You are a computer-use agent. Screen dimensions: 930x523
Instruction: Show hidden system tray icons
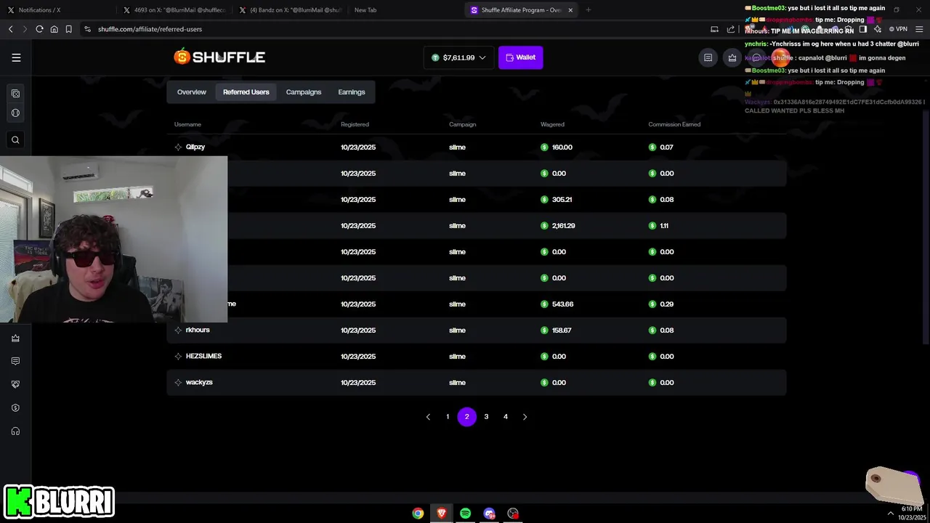(891, 513)
